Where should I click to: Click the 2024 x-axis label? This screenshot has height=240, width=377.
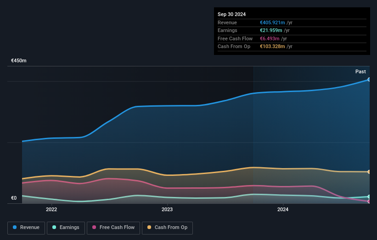tap(283, 209)
